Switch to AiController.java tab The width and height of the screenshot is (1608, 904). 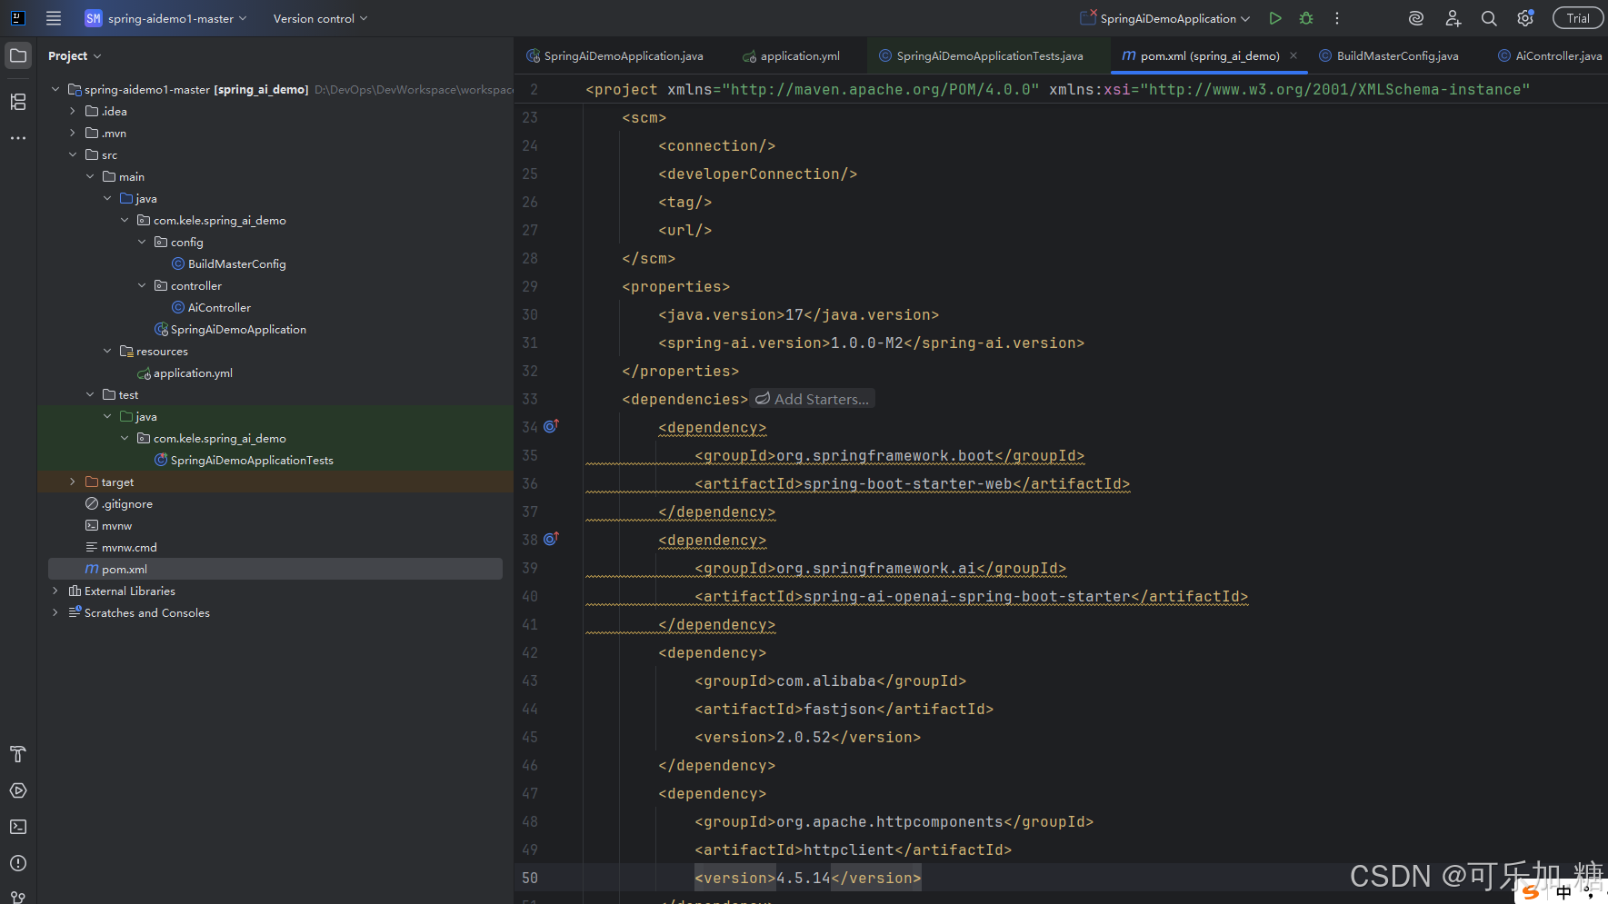[x=1550, y=55]
